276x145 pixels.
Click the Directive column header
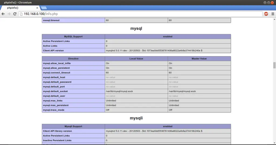(73, 59)
